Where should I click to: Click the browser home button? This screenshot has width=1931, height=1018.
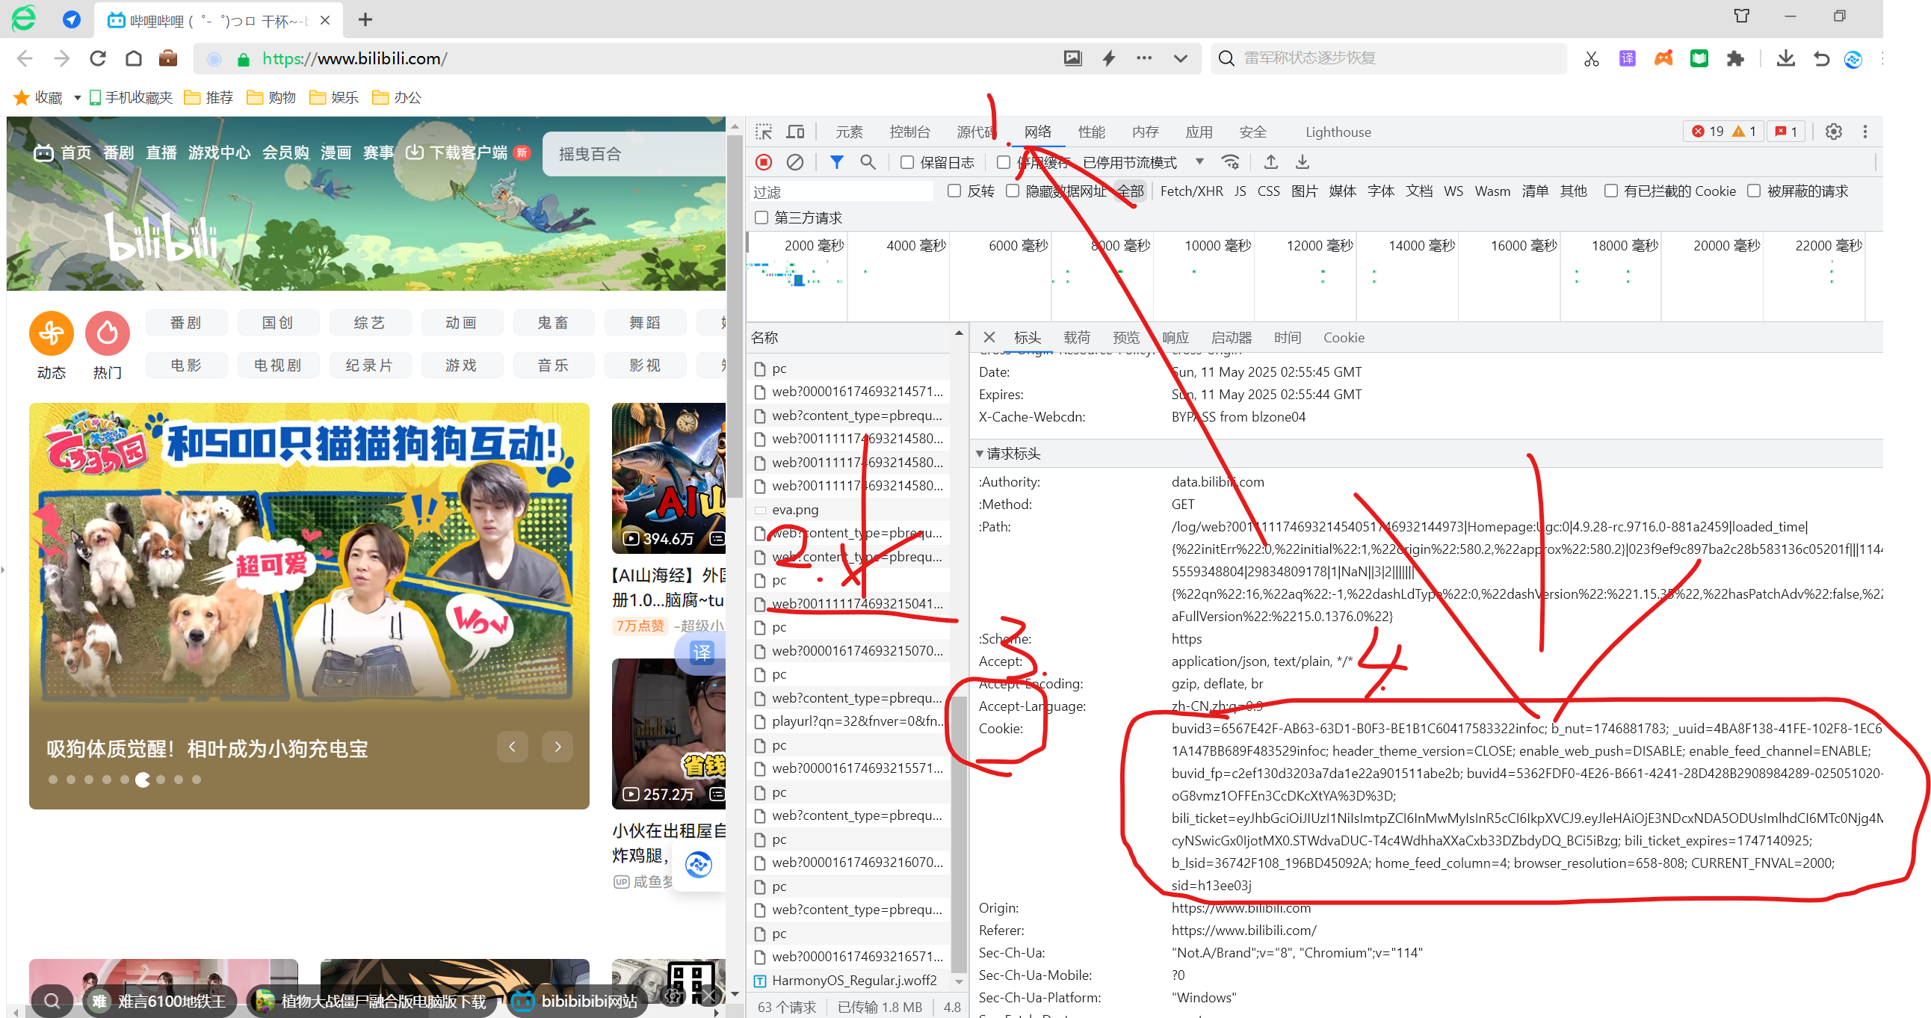(x=134, y=58)
